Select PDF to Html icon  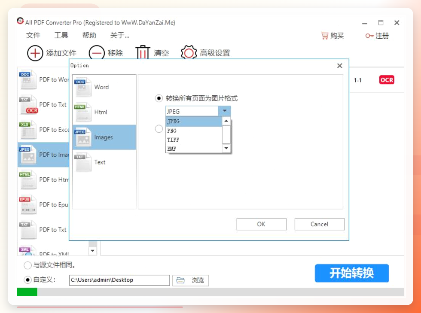[27, 179]
